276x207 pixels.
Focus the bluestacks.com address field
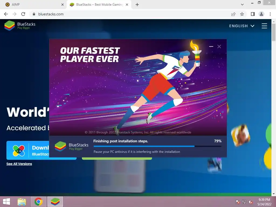tap(130, 14)
